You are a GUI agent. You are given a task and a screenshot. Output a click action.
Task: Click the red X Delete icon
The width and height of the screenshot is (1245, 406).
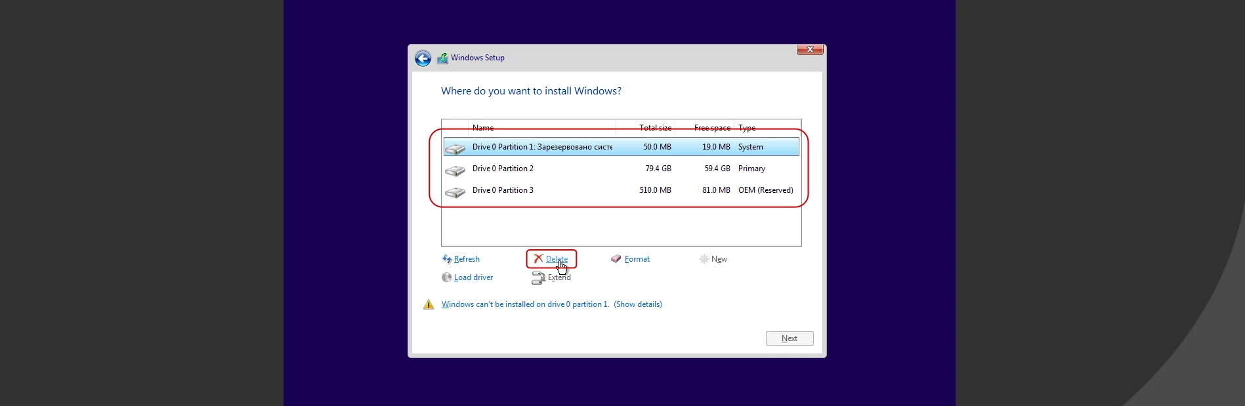pyautogui.click(x=538, y=258)
